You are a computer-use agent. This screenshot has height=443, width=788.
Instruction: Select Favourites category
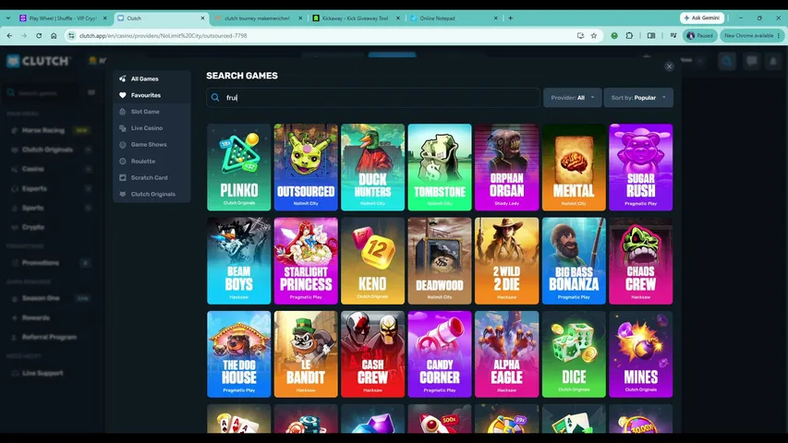coord(152,95)
